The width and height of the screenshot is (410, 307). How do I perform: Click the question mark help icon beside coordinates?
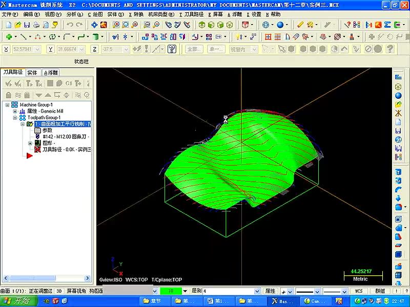tap(172, 49)
